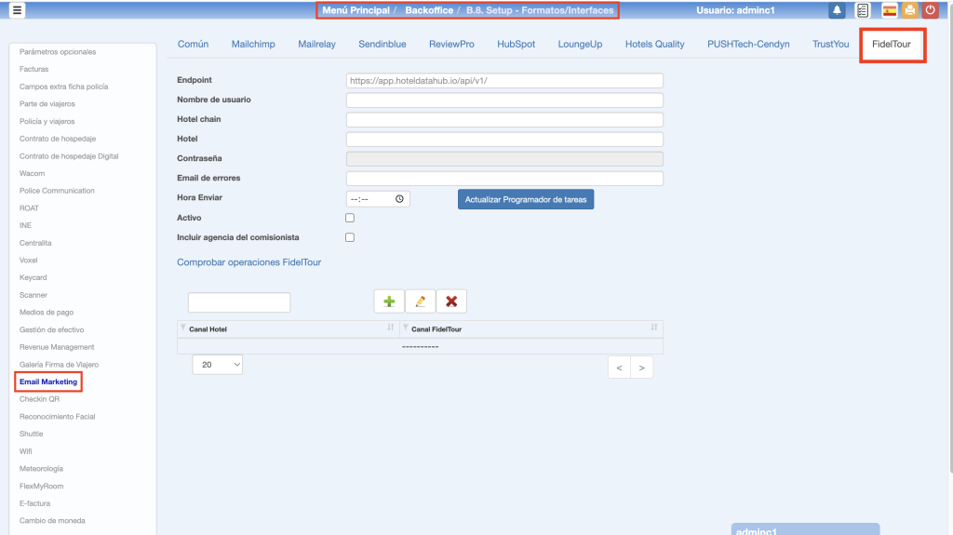Viewport: 953px width, 535px height.
Task: Select the HubSpot tab
Action: (x=516, y=44)
